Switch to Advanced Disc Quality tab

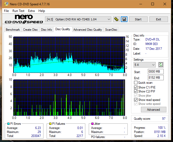(x=88, y=30)
